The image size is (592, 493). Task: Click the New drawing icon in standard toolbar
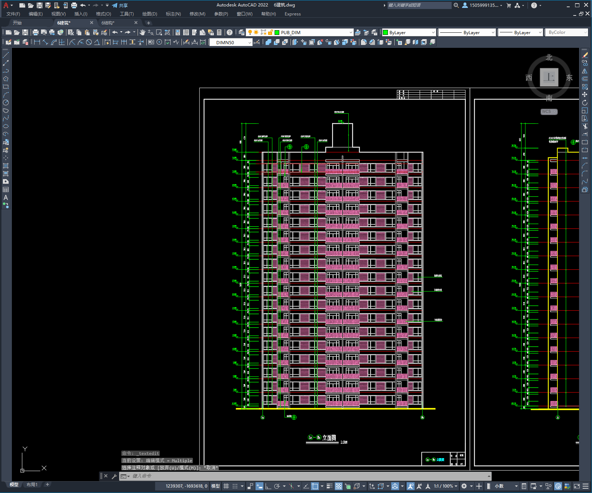tap(9, 32)
